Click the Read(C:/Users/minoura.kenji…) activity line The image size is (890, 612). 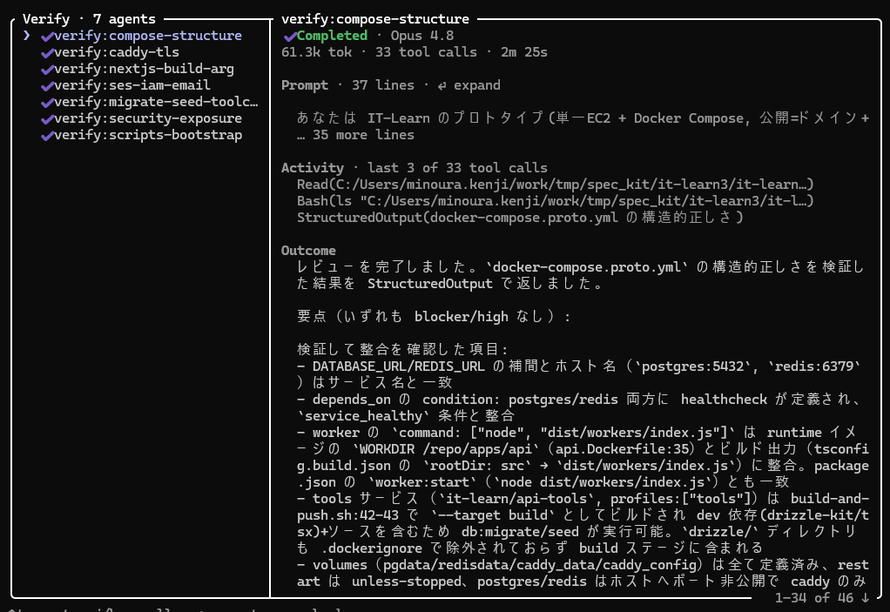click(555, 185)
